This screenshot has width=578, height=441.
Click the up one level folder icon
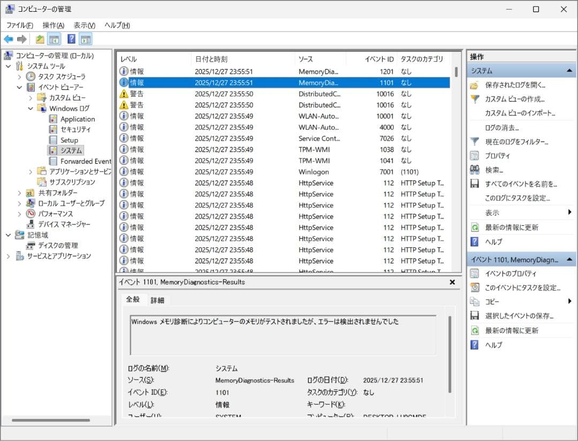(x=40, y=39)
